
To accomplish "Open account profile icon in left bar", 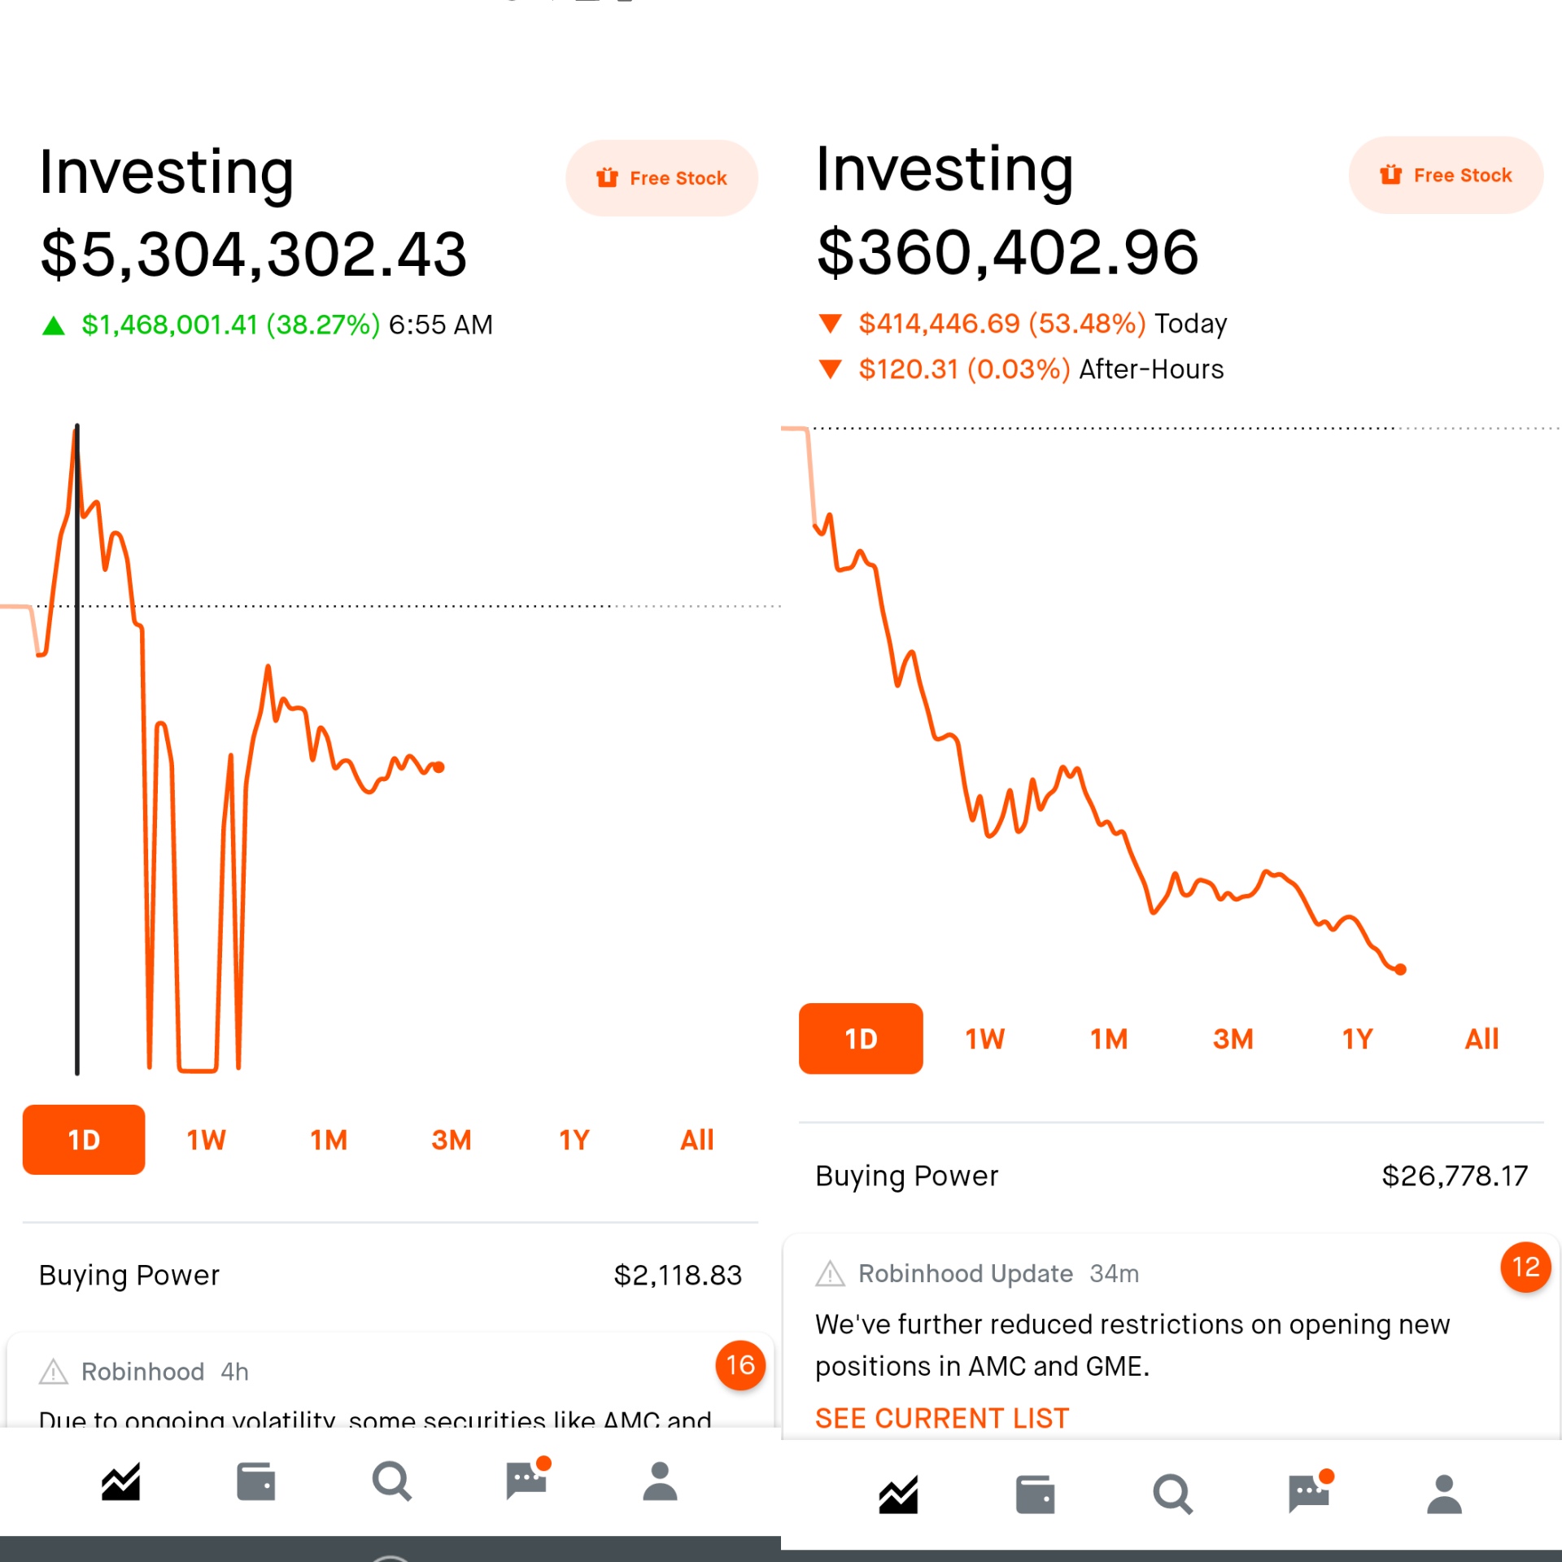I will pos(660,1481).
